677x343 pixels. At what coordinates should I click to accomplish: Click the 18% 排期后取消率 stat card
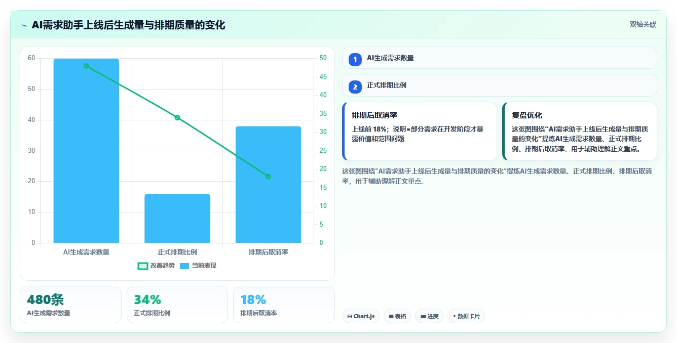coord(284,305)
